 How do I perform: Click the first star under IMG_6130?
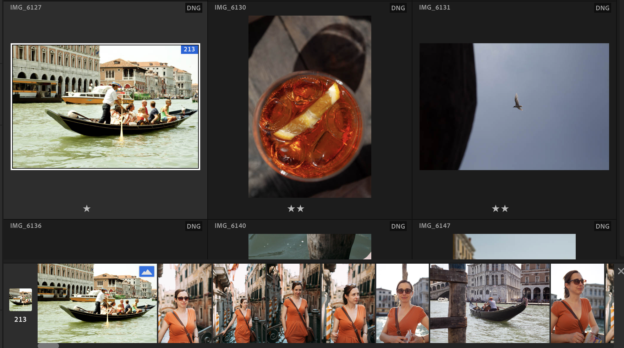click(x=291, y=208)
